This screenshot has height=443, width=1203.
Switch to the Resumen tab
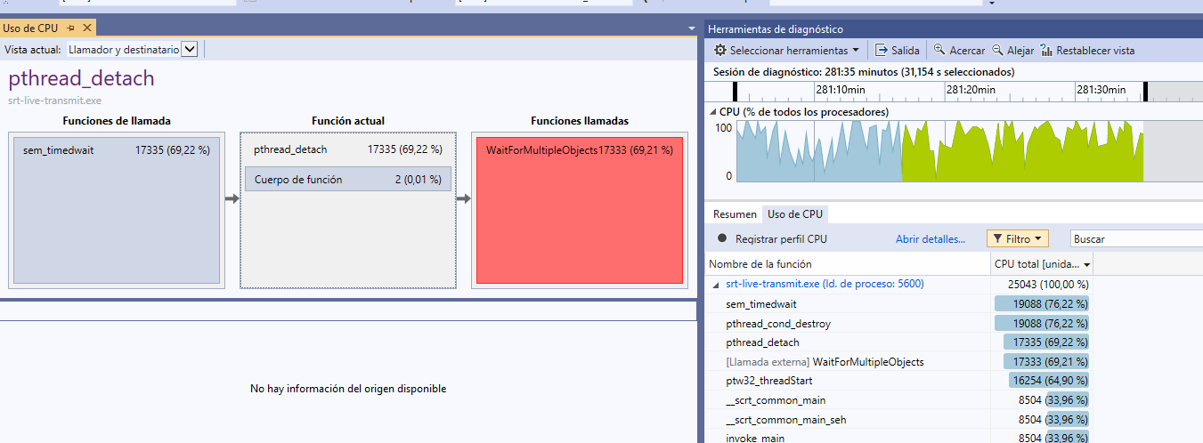[x=735, y=214]
